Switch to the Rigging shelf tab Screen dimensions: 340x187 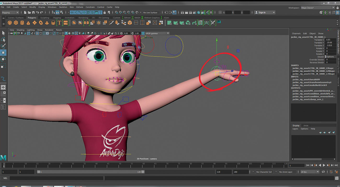tap(57, 18)
